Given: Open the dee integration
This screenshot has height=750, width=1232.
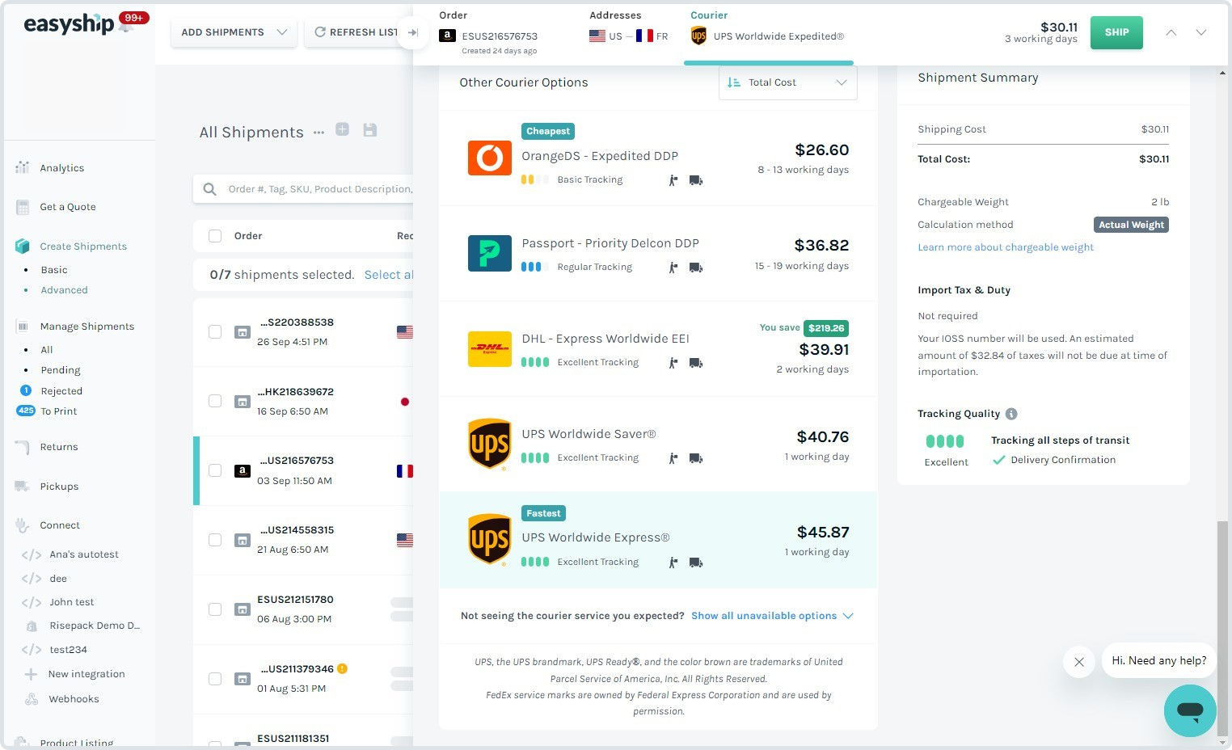Looking at the screenshot, I should click(x=58, y=579).
